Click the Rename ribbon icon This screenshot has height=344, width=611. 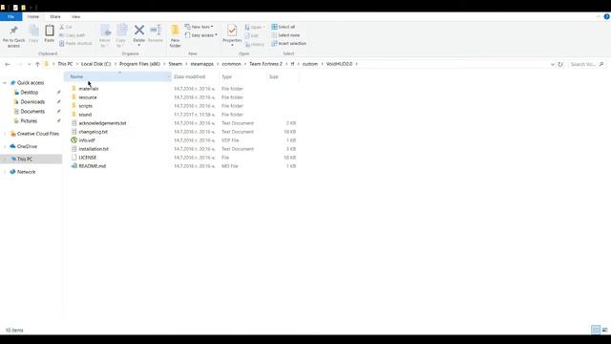156,34
